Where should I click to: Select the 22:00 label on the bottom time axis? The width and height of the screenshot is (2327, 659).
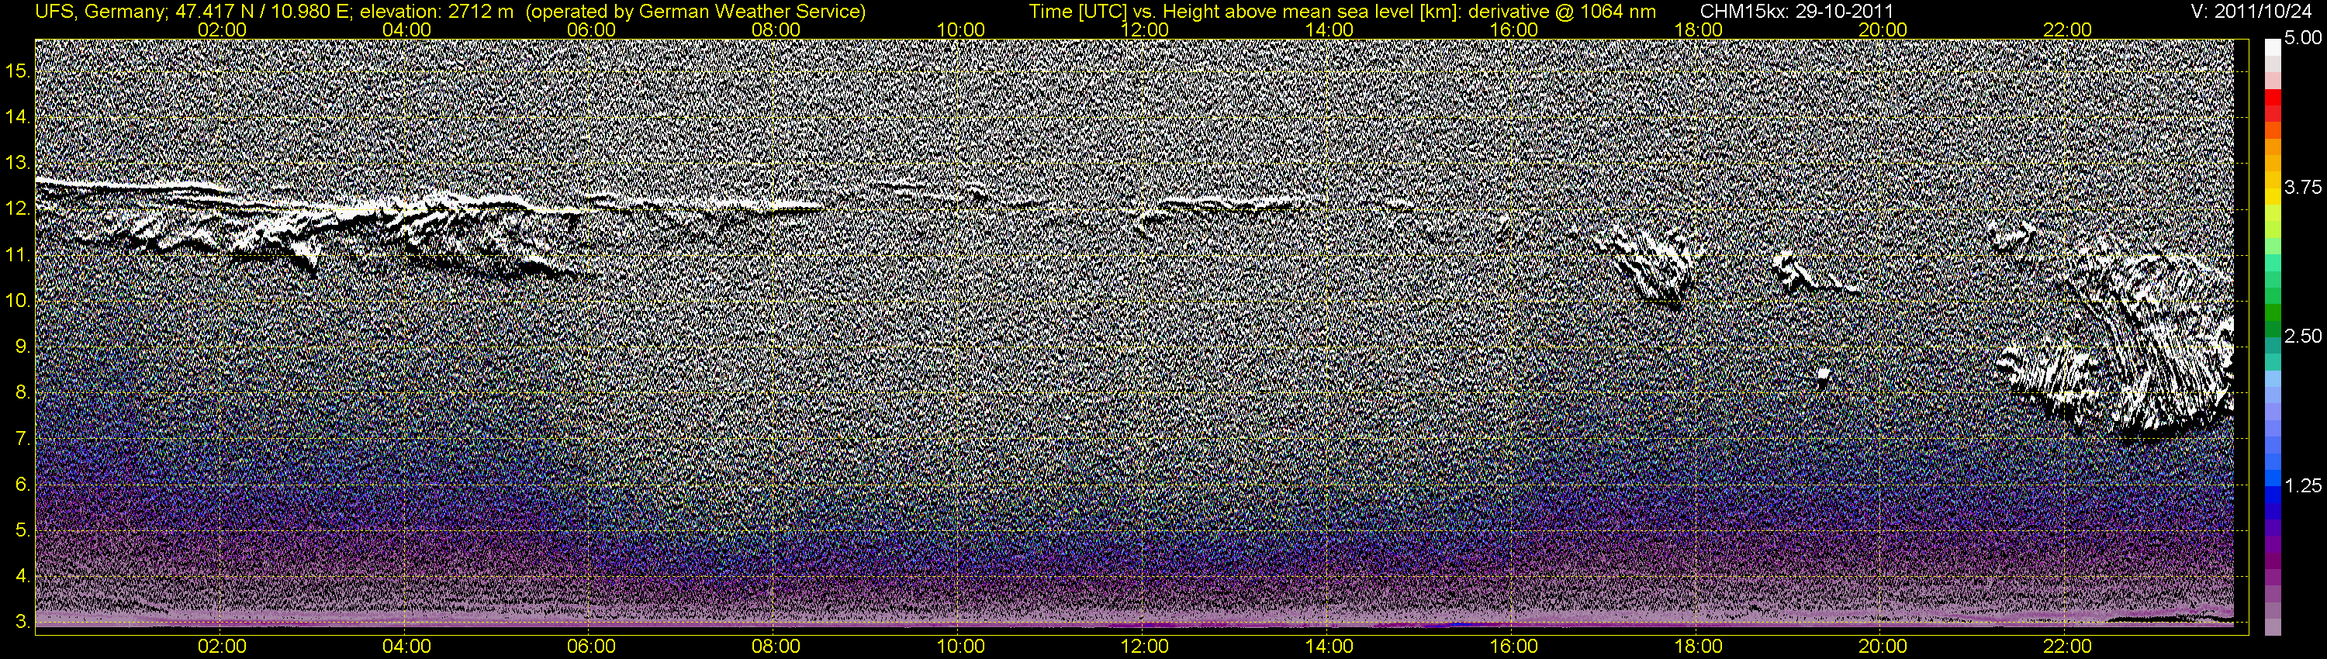(2068, 647)
